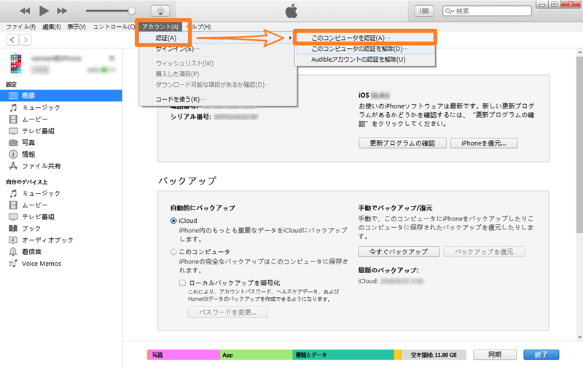Open the アカウント(A) menu
Screen dimensions: 583x367
[160, 27]
